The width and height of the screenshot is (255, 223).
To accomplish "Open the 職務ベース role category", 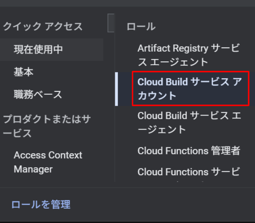I will click(x=38, y=94).
